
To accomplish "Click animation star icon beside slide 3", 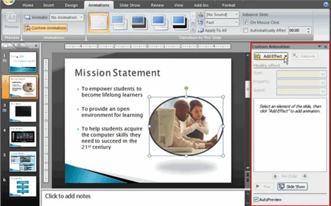I will [x=4, y=110].
